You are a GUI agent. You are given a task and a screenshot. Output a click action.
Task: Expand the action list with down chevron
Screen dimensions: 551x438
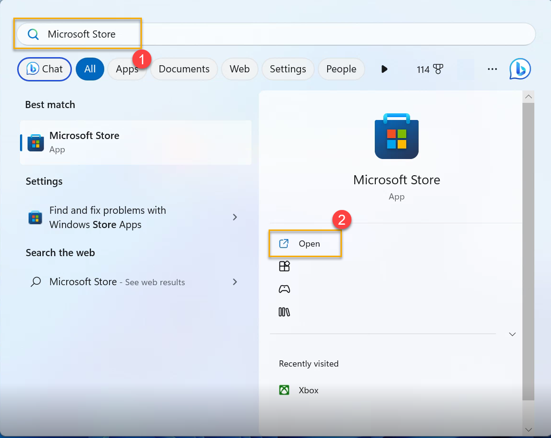coord(512,334)
